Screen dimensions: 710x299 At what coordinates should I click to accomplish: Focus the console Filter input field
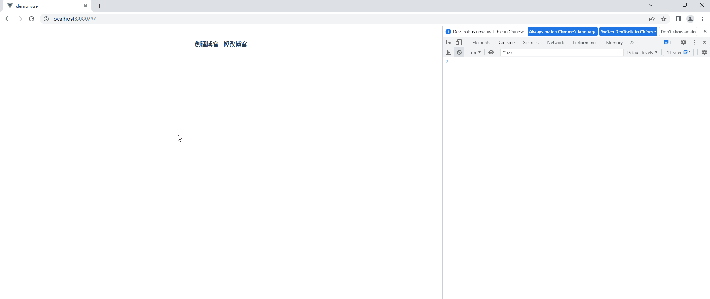point(562,53)
